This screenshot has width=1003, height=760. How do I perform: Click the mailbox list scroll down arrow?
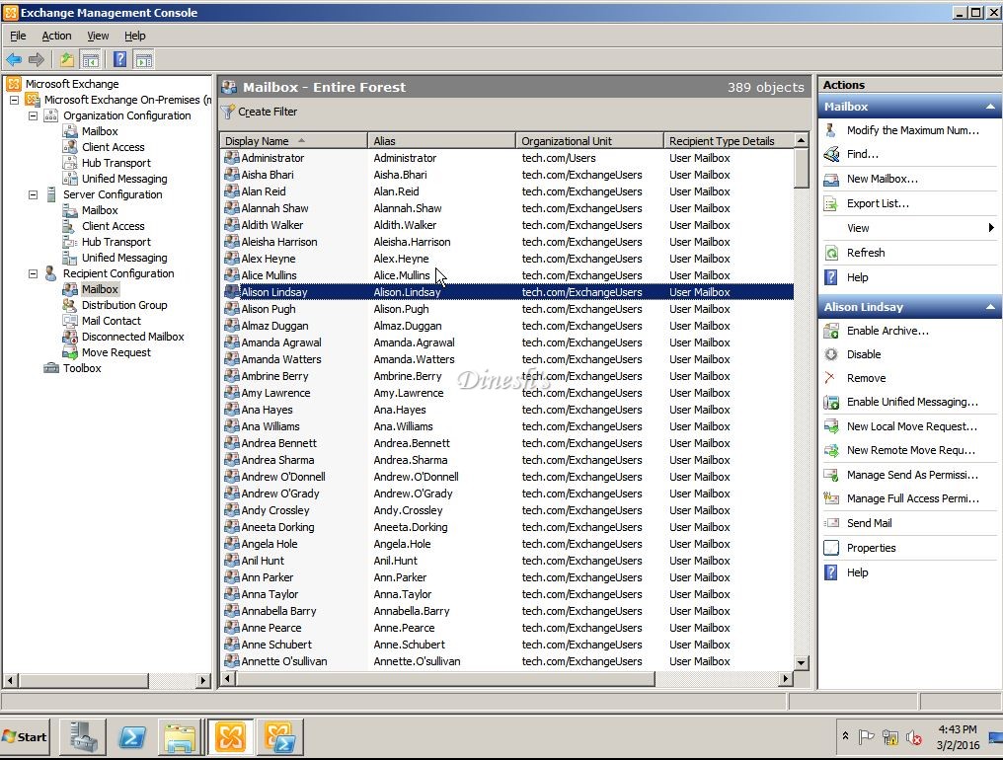[x=801, y=662]
